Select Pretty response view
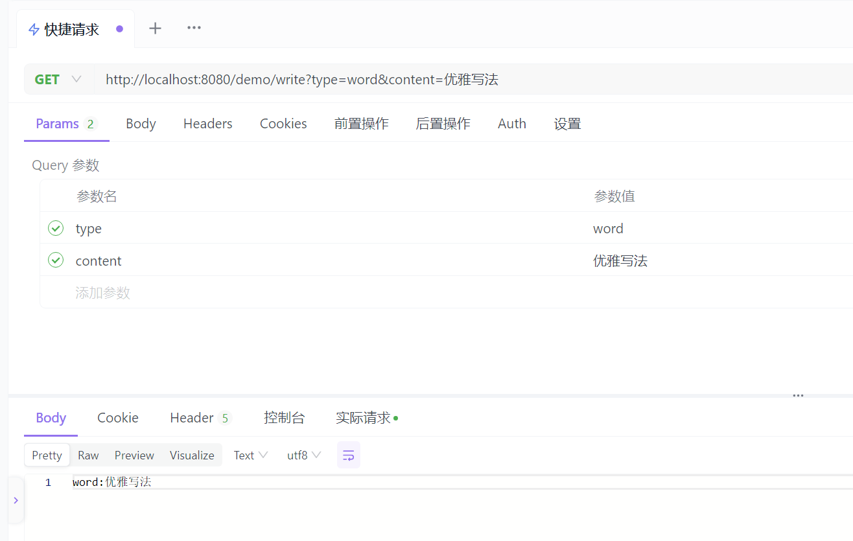Image resolution: width=853 pixels, height=541 pixels. 47,455
